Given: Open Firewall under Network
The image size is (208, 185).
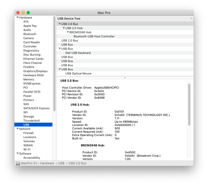Looking at the screenshot, I should [x=29, y=133].
